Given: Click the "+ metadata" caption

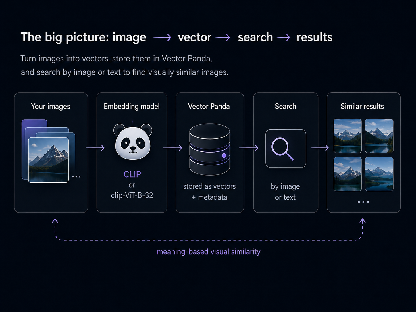Looking at the screenshot, I should pyautogui.click(x=209, y=197).
